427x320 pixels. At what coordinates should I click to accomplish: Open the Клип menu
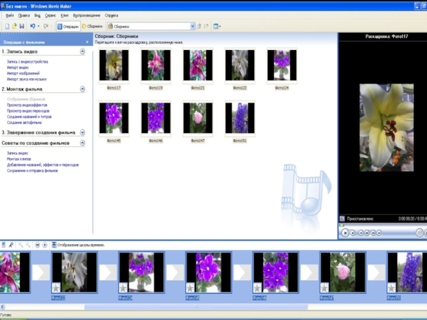click(65, 15)
